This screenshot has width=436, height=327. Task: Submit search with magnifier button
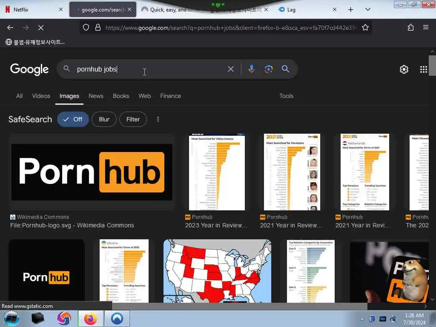(x=285, y=69)
